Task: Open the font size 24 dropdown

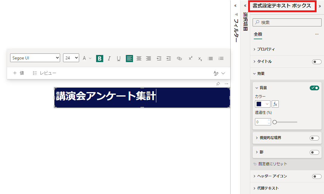Action: click(x=71, y=58)
